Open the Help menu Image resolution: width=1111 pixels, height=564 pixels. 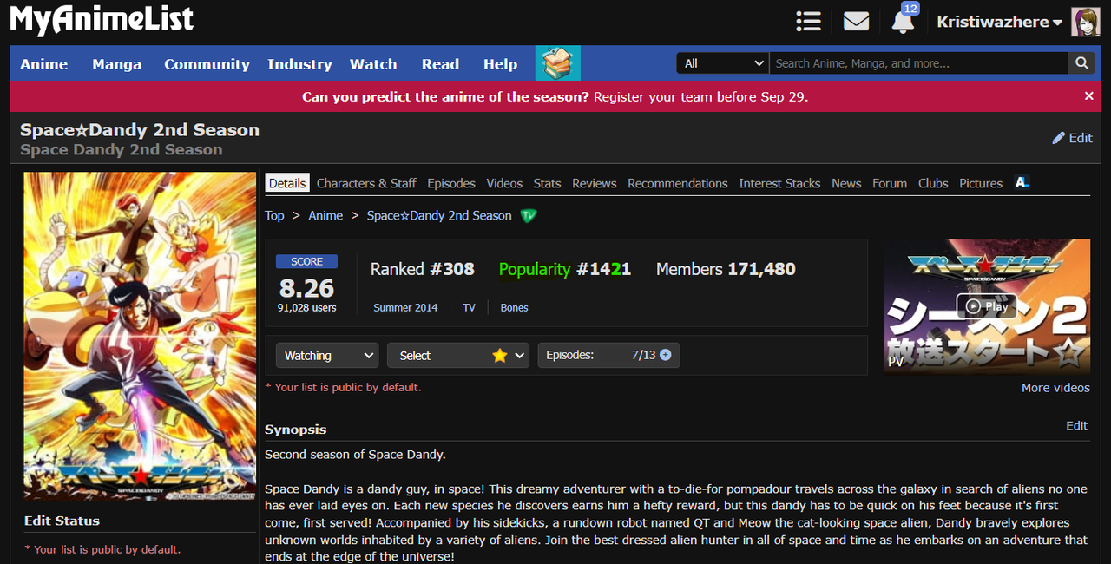pyautogui.click(x=500, y=64)
